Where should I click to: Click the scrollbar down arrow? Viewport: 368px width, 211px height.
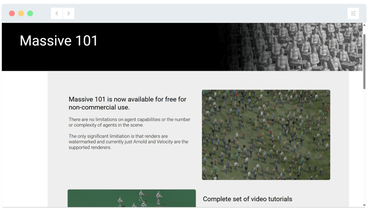coord(364,205)
